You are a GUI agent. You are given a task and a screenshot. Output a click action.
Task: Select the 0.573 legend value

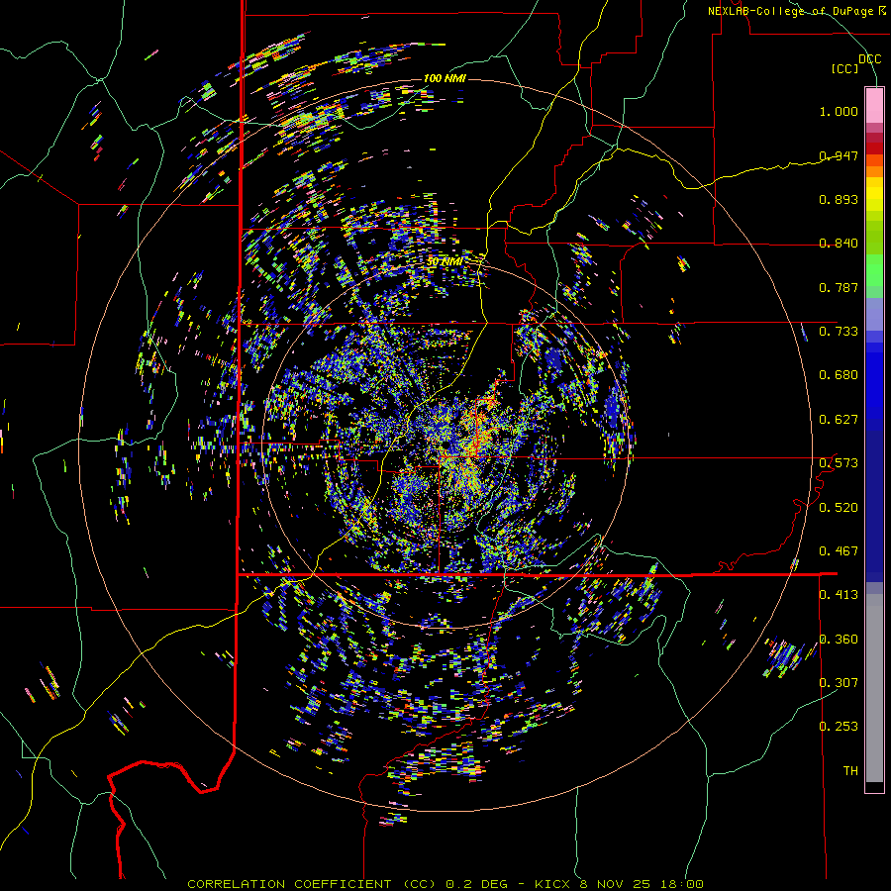[x=839, y=463]
